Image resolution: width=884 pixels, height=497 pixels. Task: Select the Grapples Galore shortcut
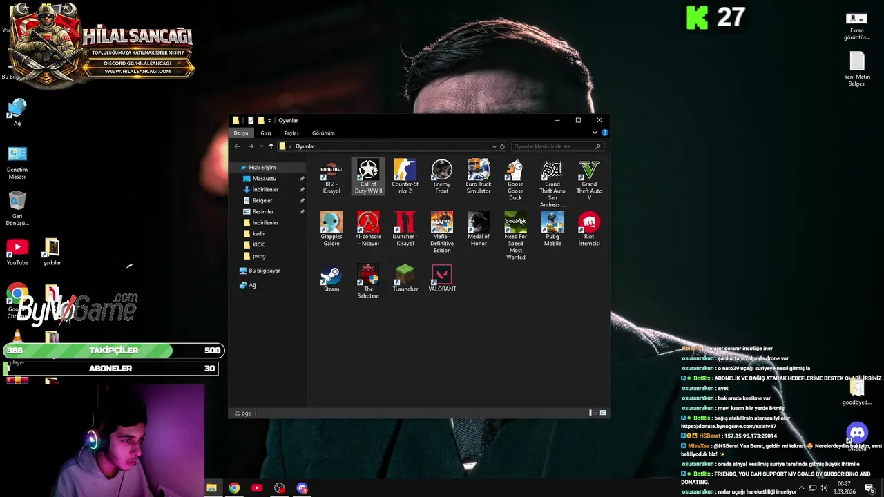(x=331, y=229)
